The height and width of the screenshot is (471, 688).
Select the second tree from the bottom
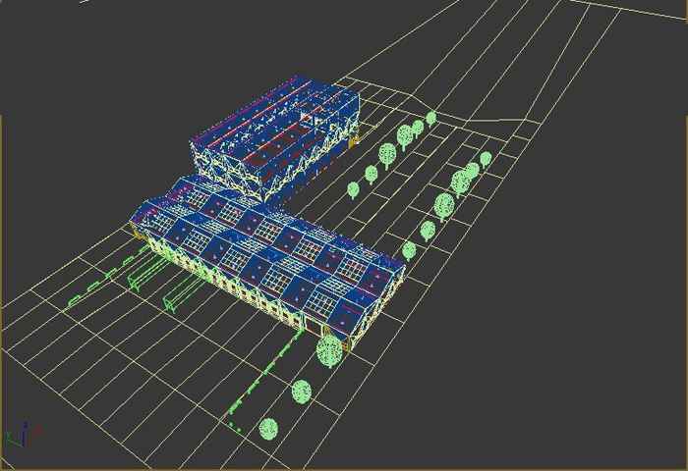point(302,392)
